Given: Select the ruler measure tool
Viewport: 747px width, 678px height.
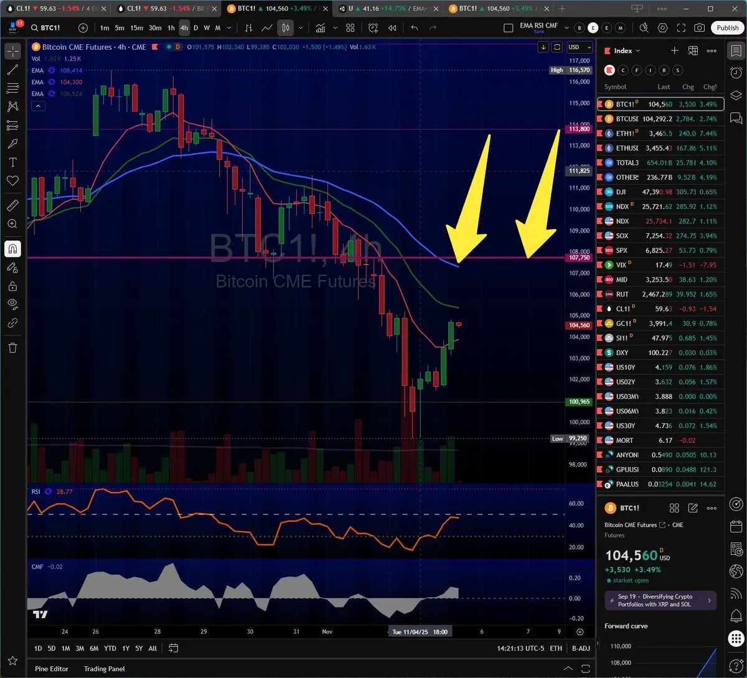Looking at the screenshot, I should click(x=12, y=205).
